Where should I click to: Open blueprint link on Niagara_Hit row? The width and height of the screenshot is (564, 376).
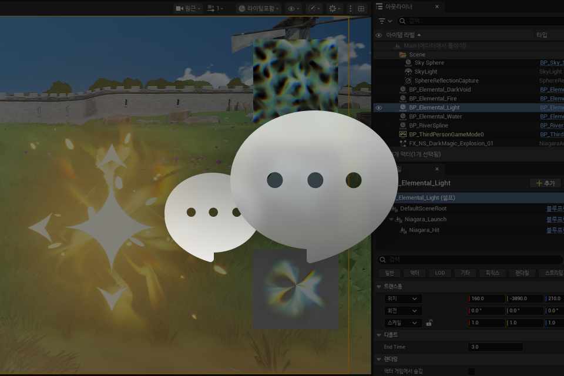pyautogui.click(x=555, y=230)
